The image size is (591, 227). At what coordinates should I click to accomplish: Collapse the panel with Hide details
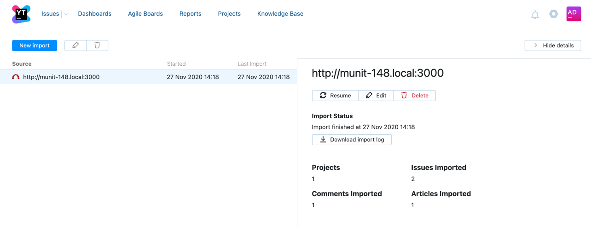pos(553,45)
